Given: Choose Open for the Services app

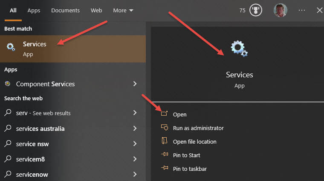Looking at the screenshot, I should click(179, 114).
